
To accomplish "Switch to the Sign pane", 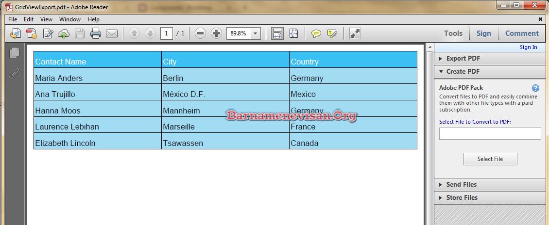I will 483,33.
